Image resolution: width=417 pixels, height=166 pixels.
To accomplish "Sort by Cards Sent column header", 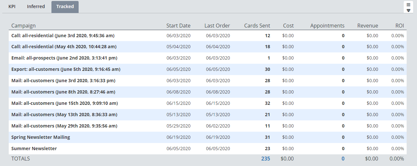I will (x=257, y=26).
